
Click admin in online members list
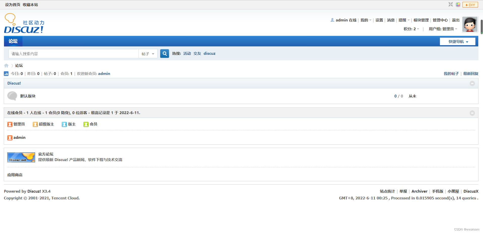(x=19, y=138)
